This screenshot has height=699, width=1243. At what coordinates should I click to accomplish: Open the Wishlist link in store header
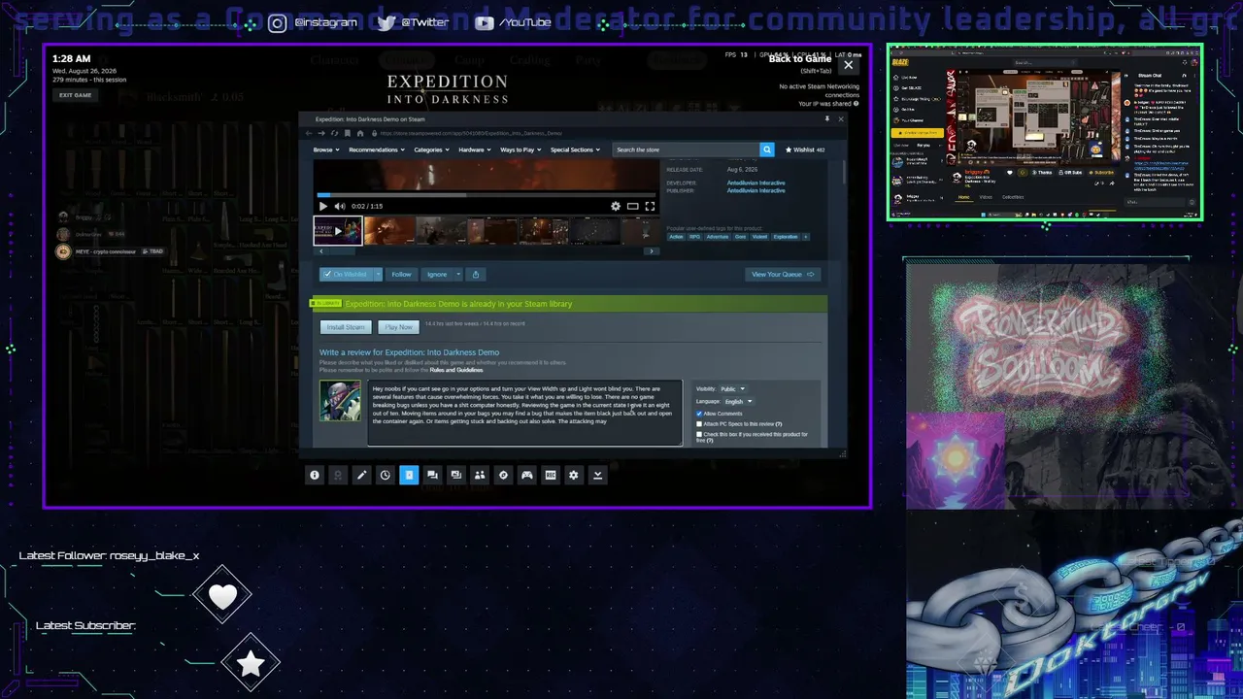[x=805, y=150]
